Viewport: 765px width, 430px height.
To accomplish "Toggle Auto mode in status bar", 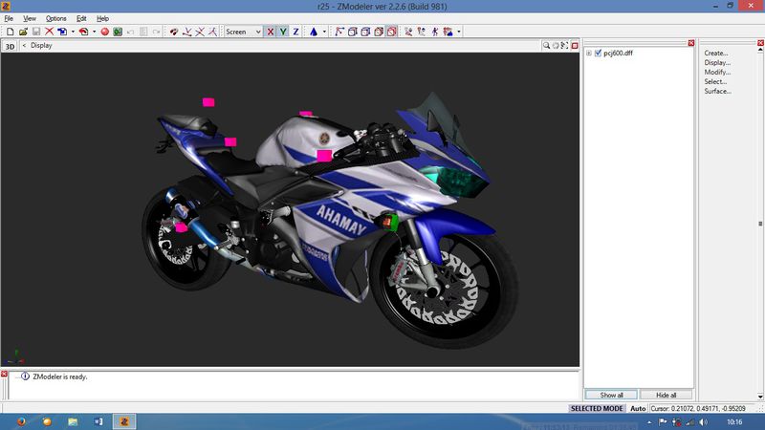I will click(x=638, y=409).
